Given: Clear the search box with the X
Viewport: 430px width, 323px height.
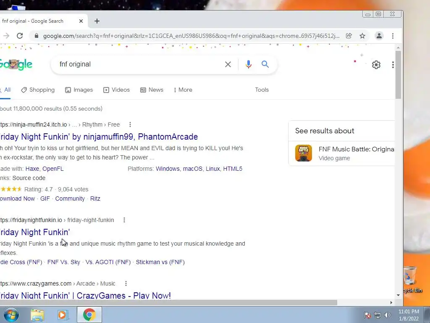Looking at the screenshot, I should [x=228, y=64].
